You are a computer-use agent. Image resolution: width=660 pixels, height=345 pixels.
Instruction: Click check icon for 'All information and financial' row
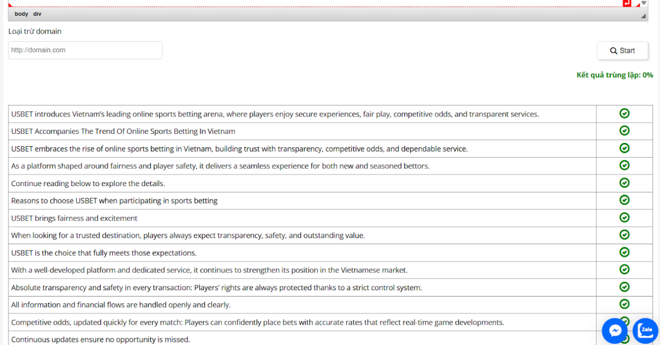pos(624,304)
